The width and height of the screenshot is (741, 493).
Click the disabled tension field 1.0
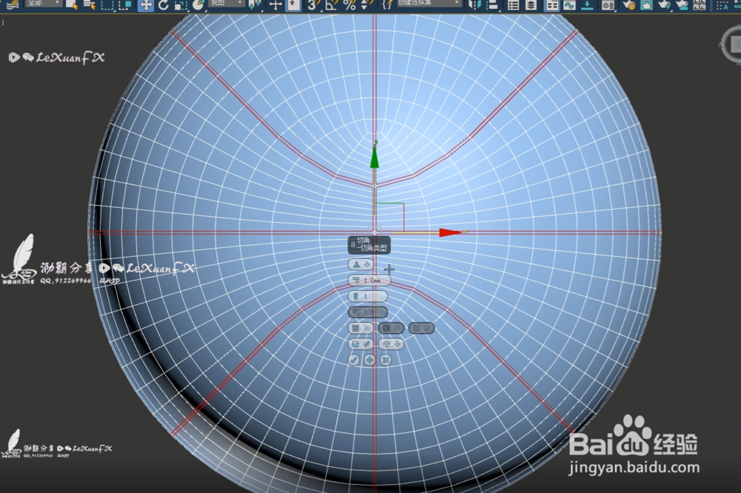(x=368, y=312)
